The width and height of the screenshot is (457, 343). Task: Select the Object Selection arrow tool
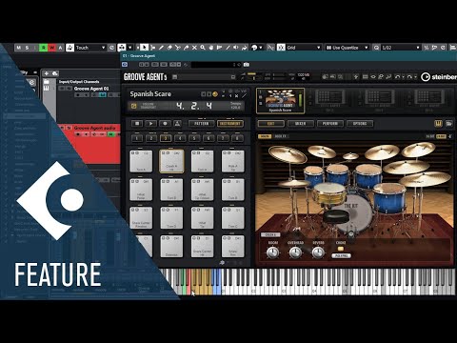pos(144,48)
